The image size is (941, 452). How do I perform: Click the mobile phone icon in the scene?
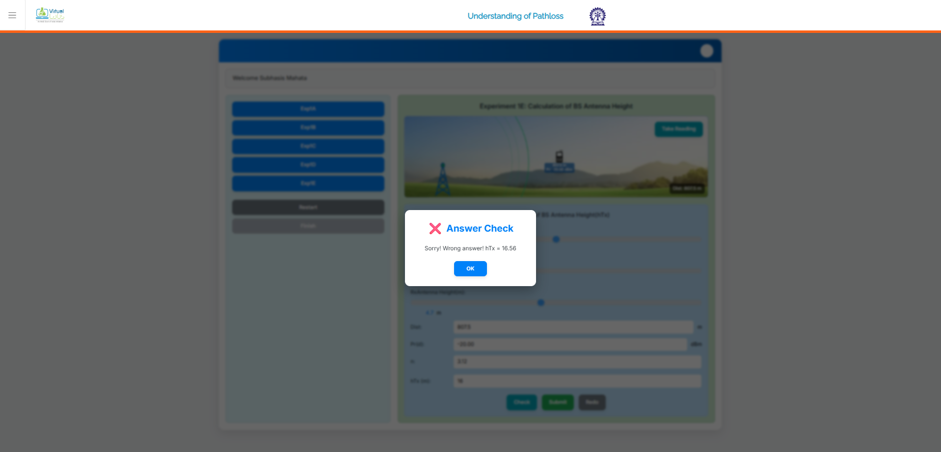[559, 157]
